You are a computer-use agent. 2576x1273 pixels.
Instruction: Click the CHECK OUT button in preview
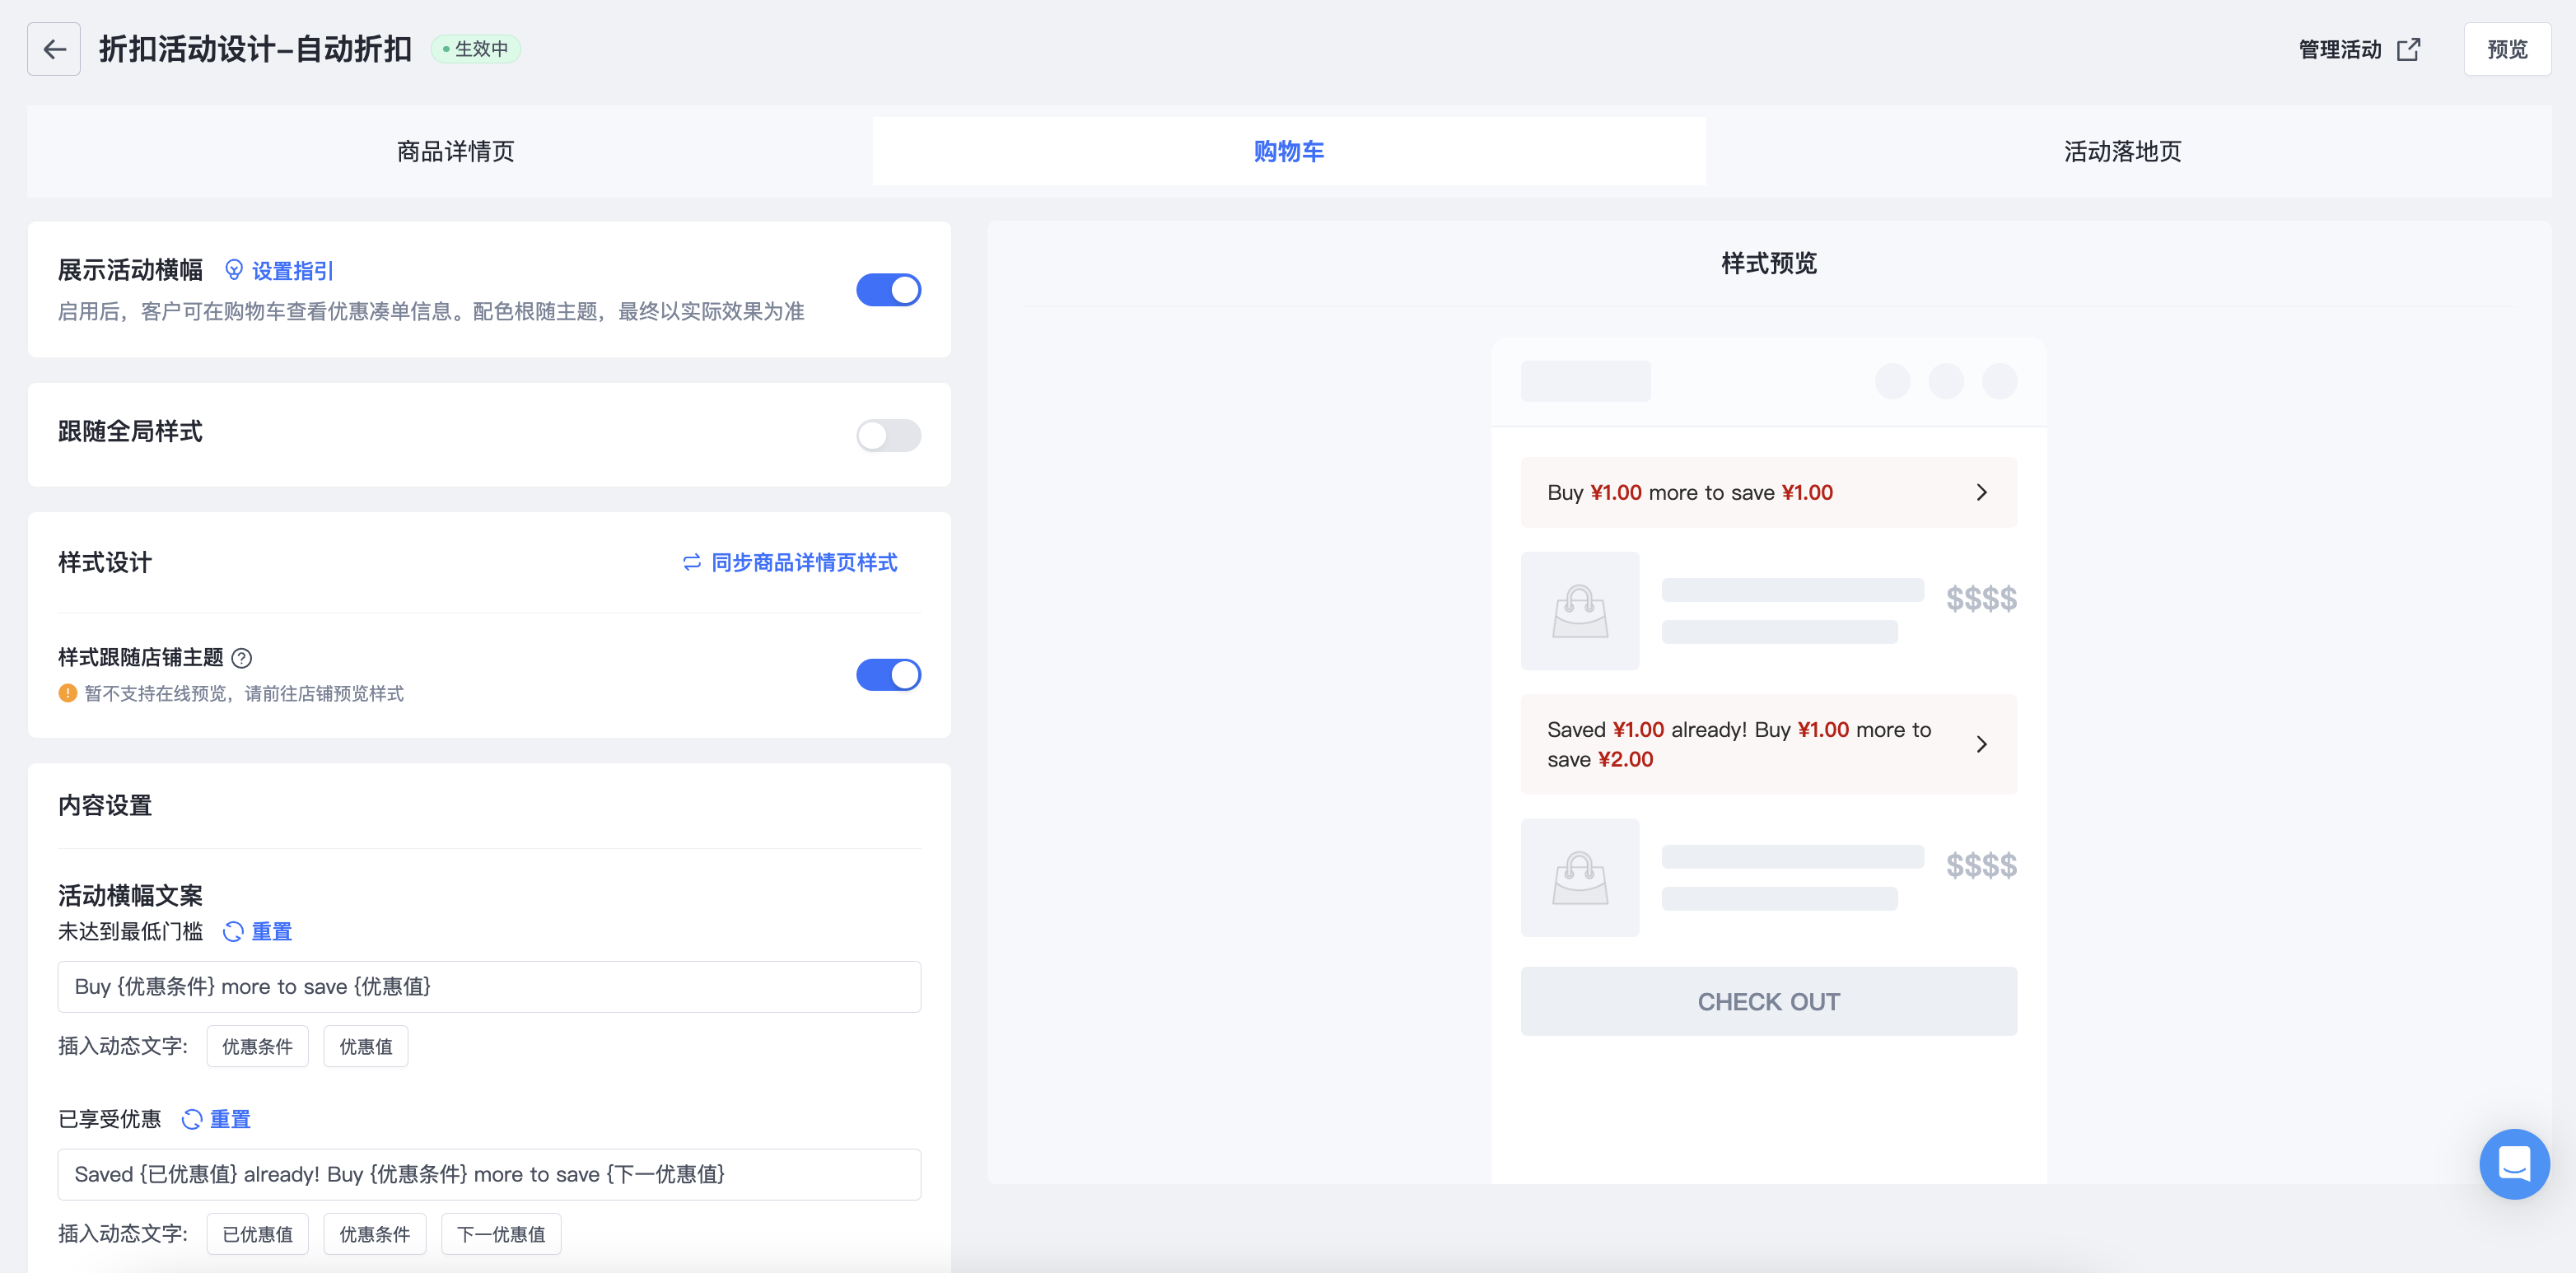pyautogui.click(x=1768, y=1001)
